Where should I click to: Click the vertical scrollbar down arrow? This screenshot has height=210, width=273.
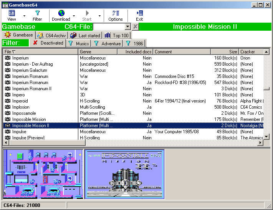pyautogui.click(x=266, y=137)
